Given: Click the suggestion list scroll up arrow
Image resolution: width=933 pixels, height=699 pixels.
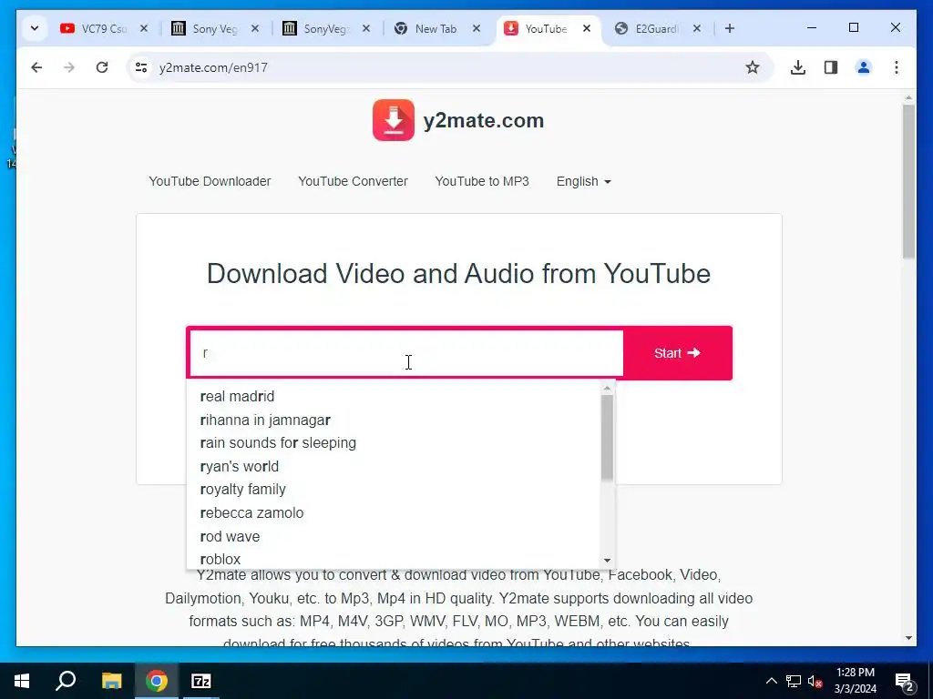Looking at the screenshot, I should coord(607,388).
